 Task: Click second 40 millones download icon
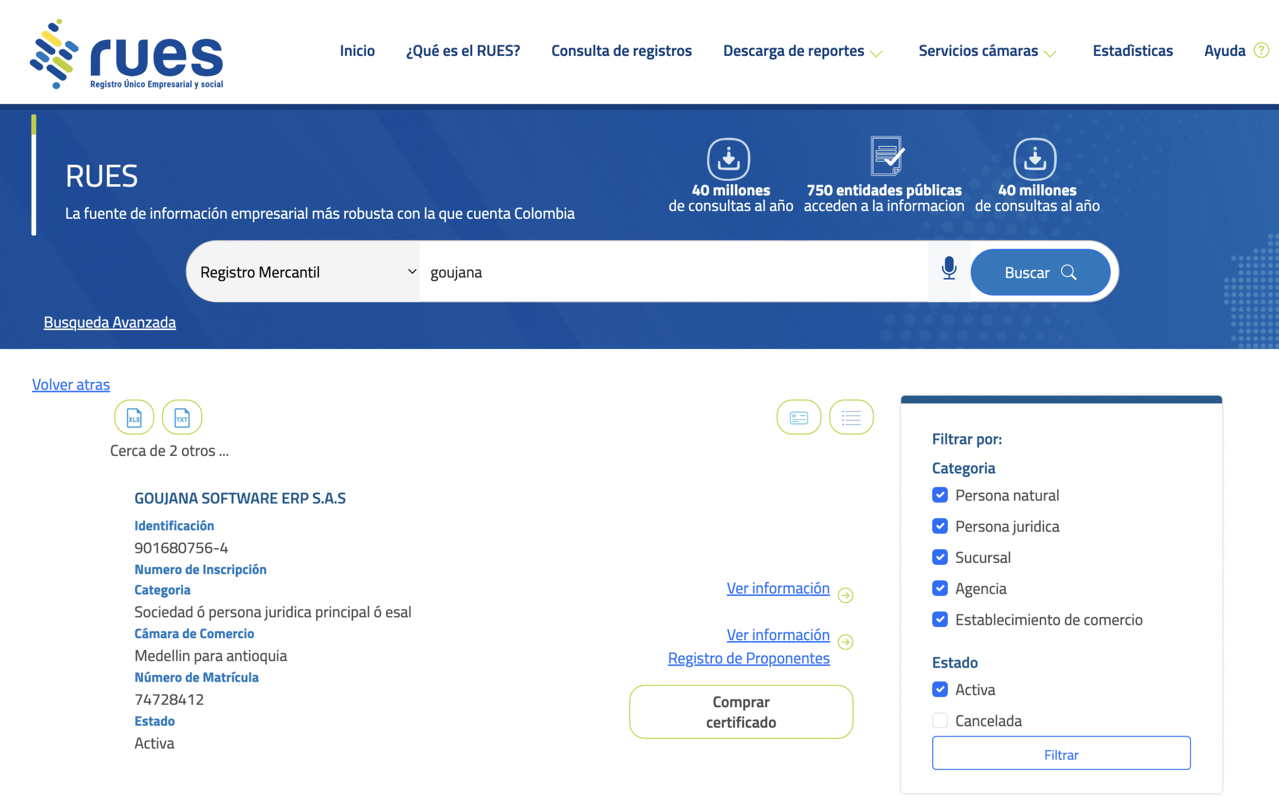click(x=1035, y=159)
